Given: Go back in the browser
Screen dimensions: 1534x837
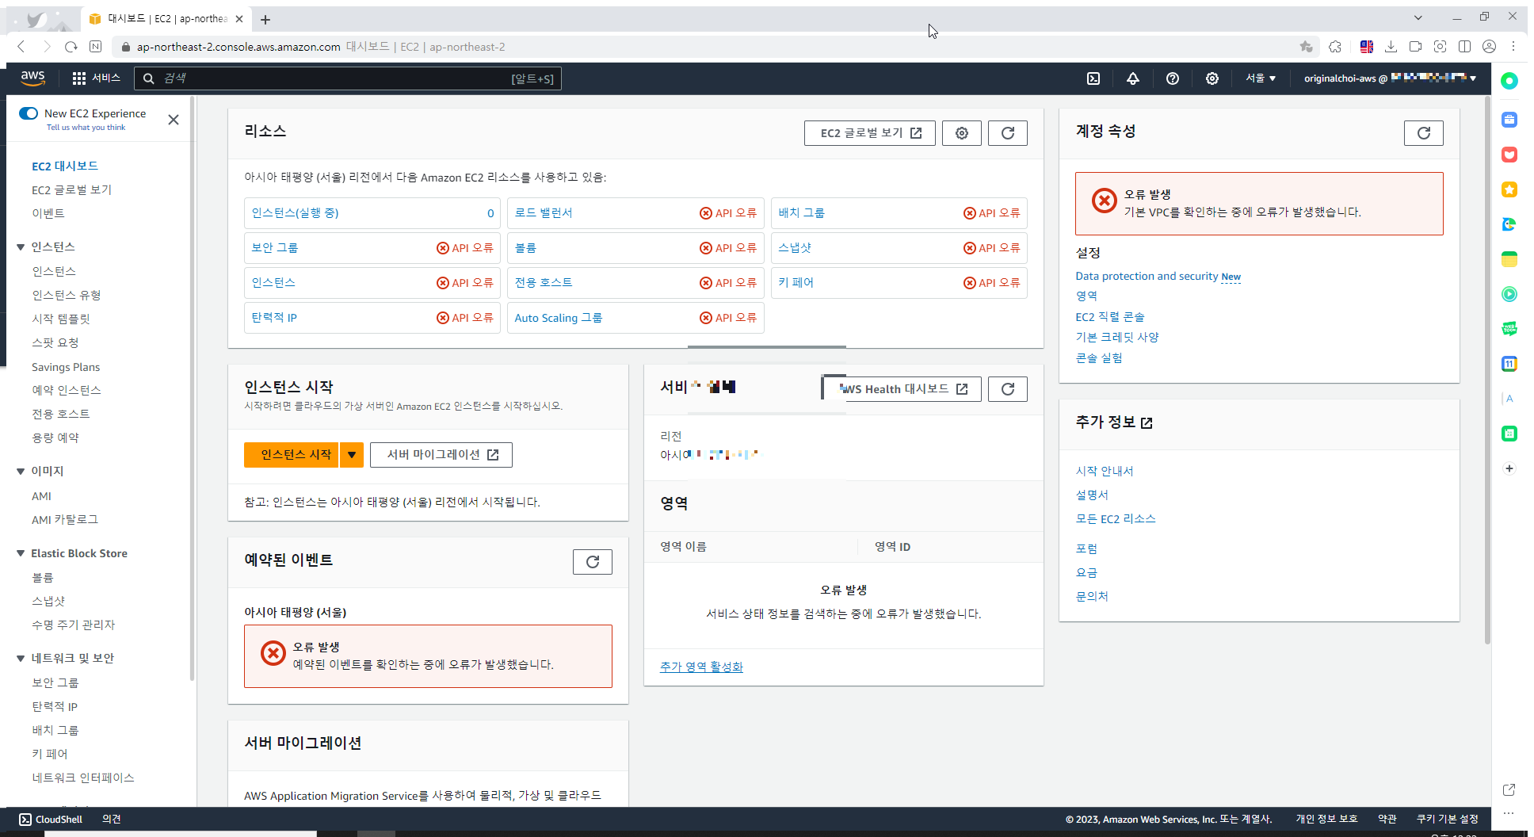Looking at the screenshot, I should click(x=21, y=47).
